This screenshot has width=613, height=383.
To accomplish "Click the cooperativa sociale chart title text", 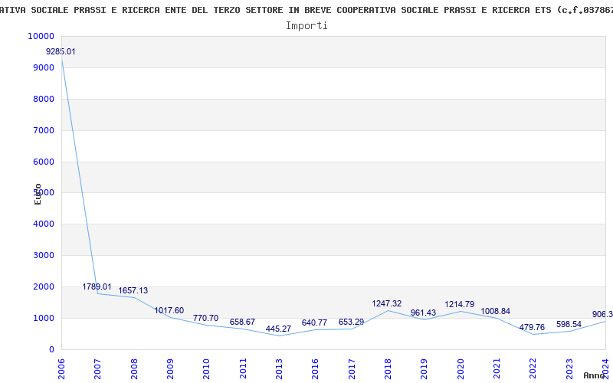I will click(306, 10).
